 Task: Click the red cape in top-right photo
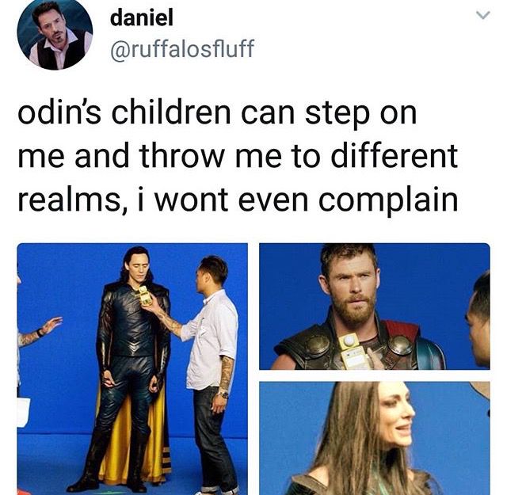tap(403, 331)
